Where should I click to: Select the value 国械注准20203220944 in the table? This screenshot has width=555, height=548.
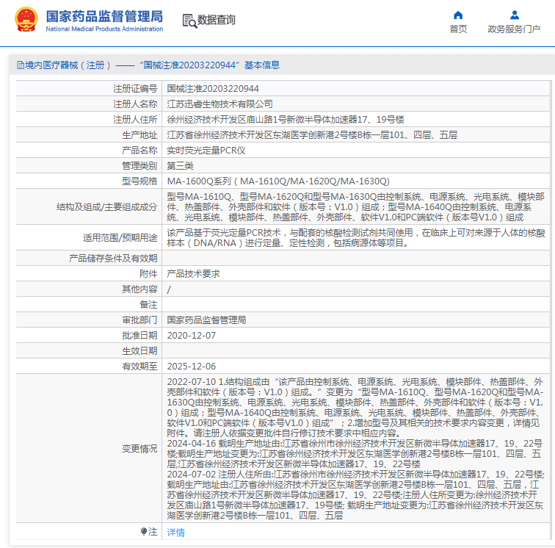pos(213,89)
